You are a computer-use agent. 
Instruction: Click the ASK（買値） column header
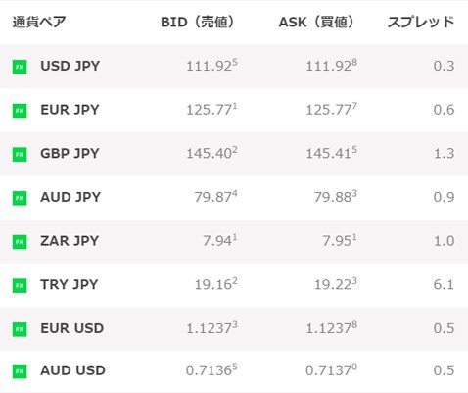(316, 22)
